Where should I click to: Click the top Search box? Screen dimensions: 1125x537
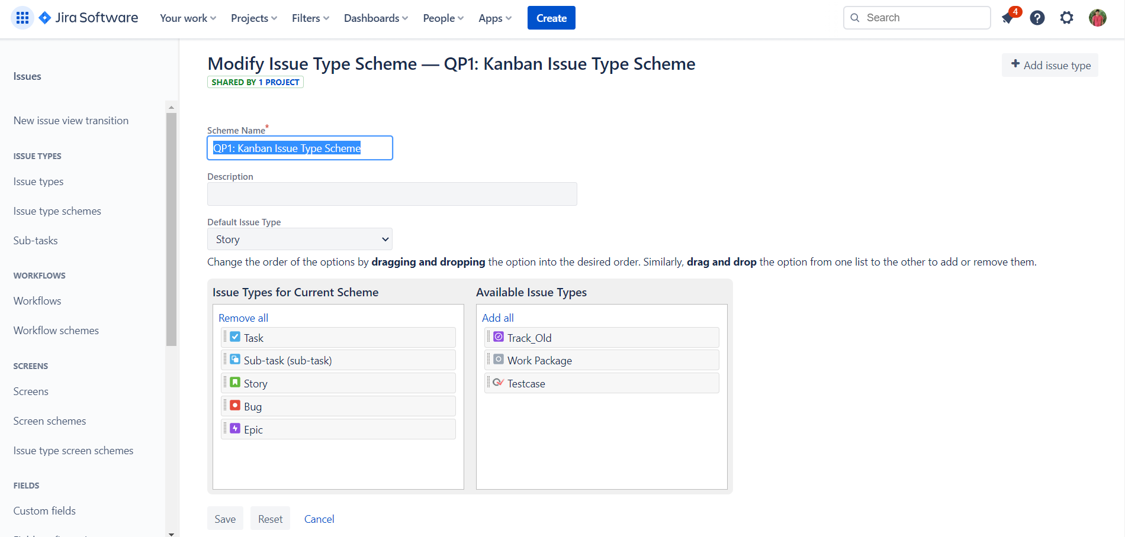click(917, 18)
